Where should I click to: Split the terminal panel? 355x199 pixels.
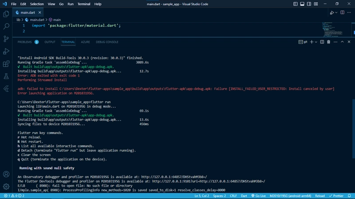pyautogui.click(x=322, y=42)
